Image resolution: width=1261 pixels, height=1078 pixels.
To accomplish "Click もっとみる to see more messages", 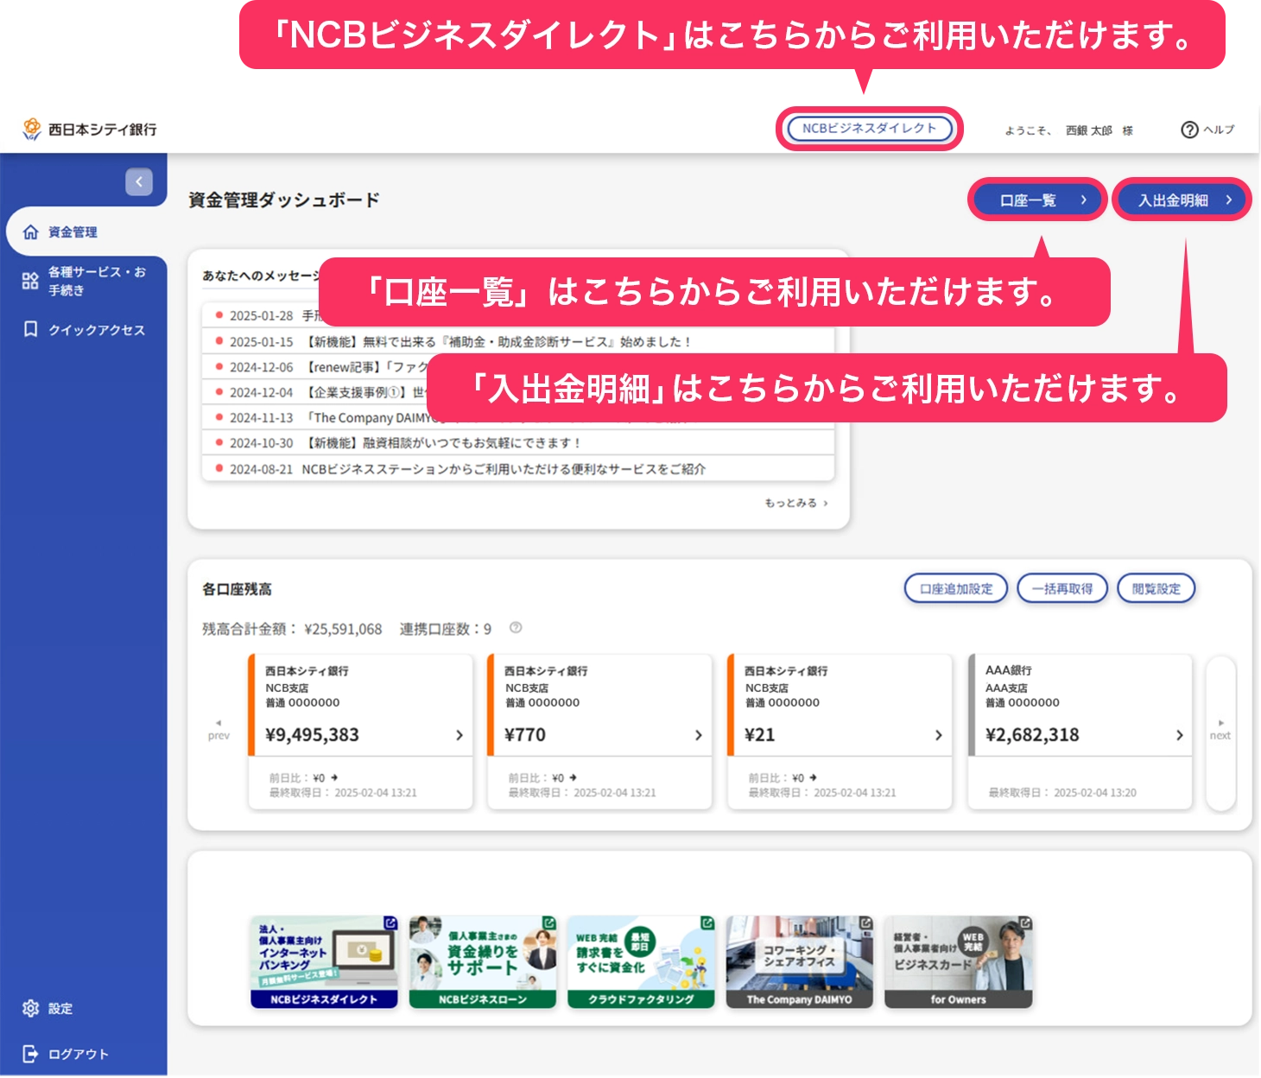I will 796,503.
